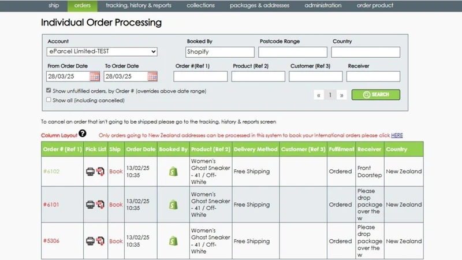Open To Order Date calendar picker
Viewport: 462px width, 260px height.
tap(152, 77)
